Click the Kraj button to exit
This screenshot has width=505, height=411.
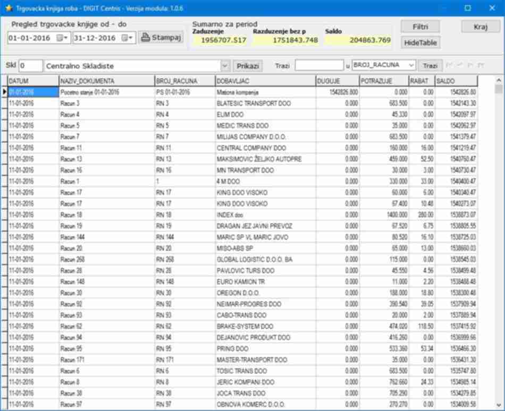click(480, 27)
